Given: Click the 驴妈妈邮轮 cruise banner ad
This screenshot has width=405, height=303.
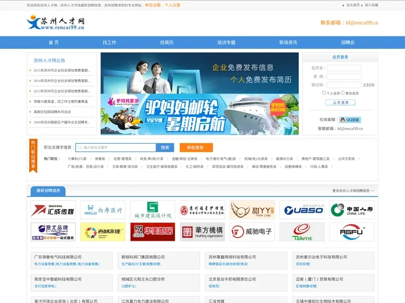Looking at the screenshot, I should click(x=200, y=114).
